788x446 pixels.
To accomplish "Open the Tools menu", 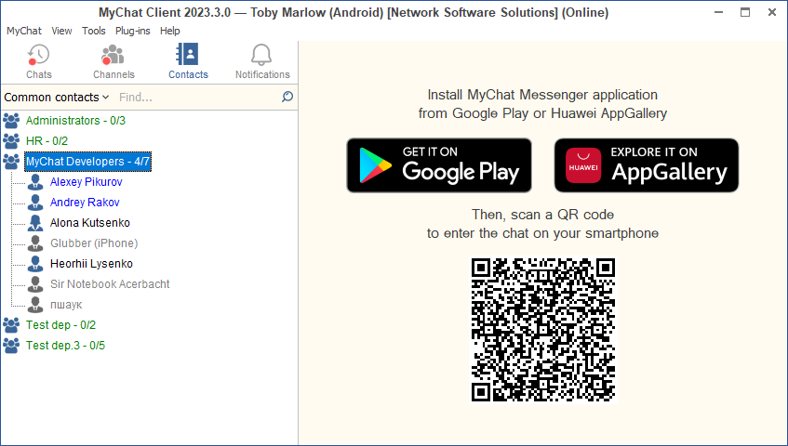I will tap(94, 31).
